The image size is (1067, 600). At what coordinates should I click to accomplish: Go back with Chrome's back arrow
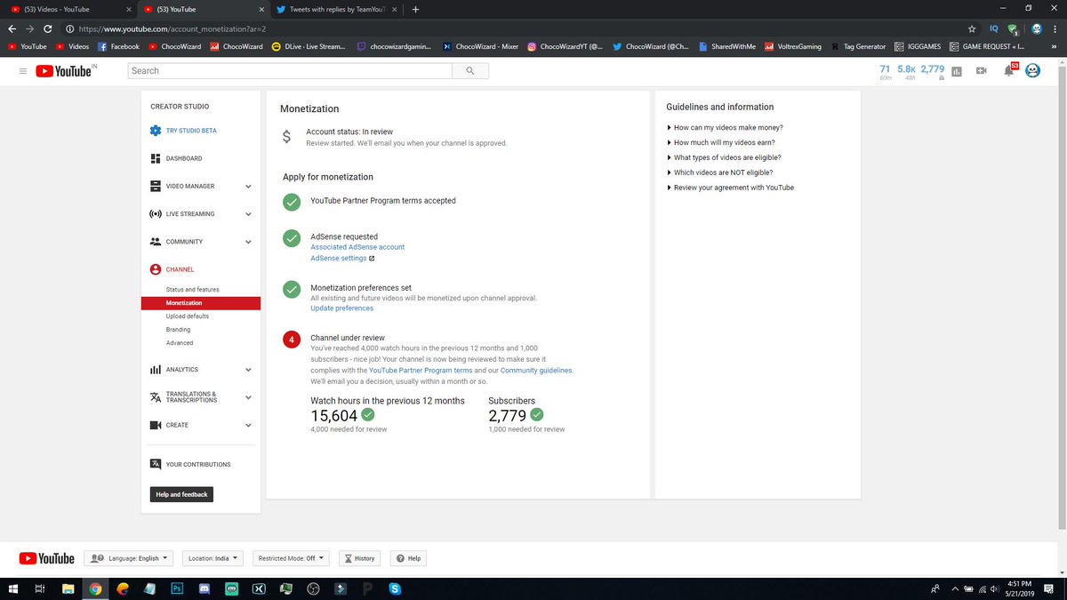pyautogui.click(x=12, y=28)
